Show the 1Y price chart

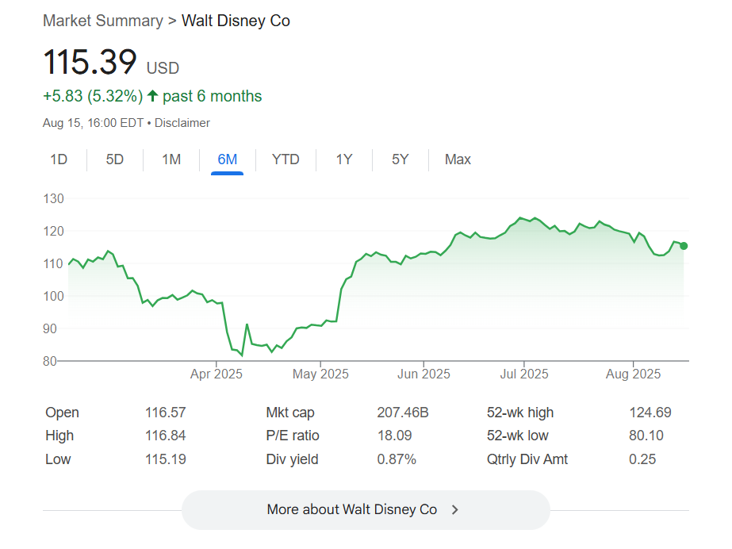click(344, 159)
